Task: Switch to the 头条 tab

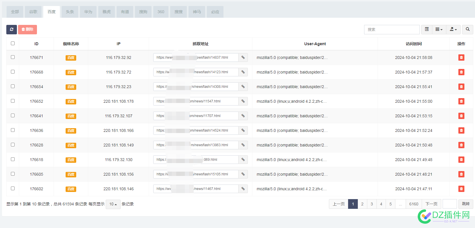Action: point(70,12)
